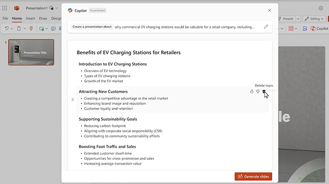
Task: Select the Home ribbon tab
Action: [17, 18]
